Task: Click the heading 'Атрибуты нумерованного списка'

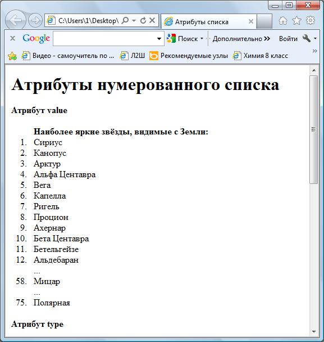Action: tap(145, 85)
